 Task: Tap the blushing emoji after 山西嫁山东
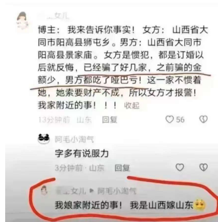tap(200, 205)
